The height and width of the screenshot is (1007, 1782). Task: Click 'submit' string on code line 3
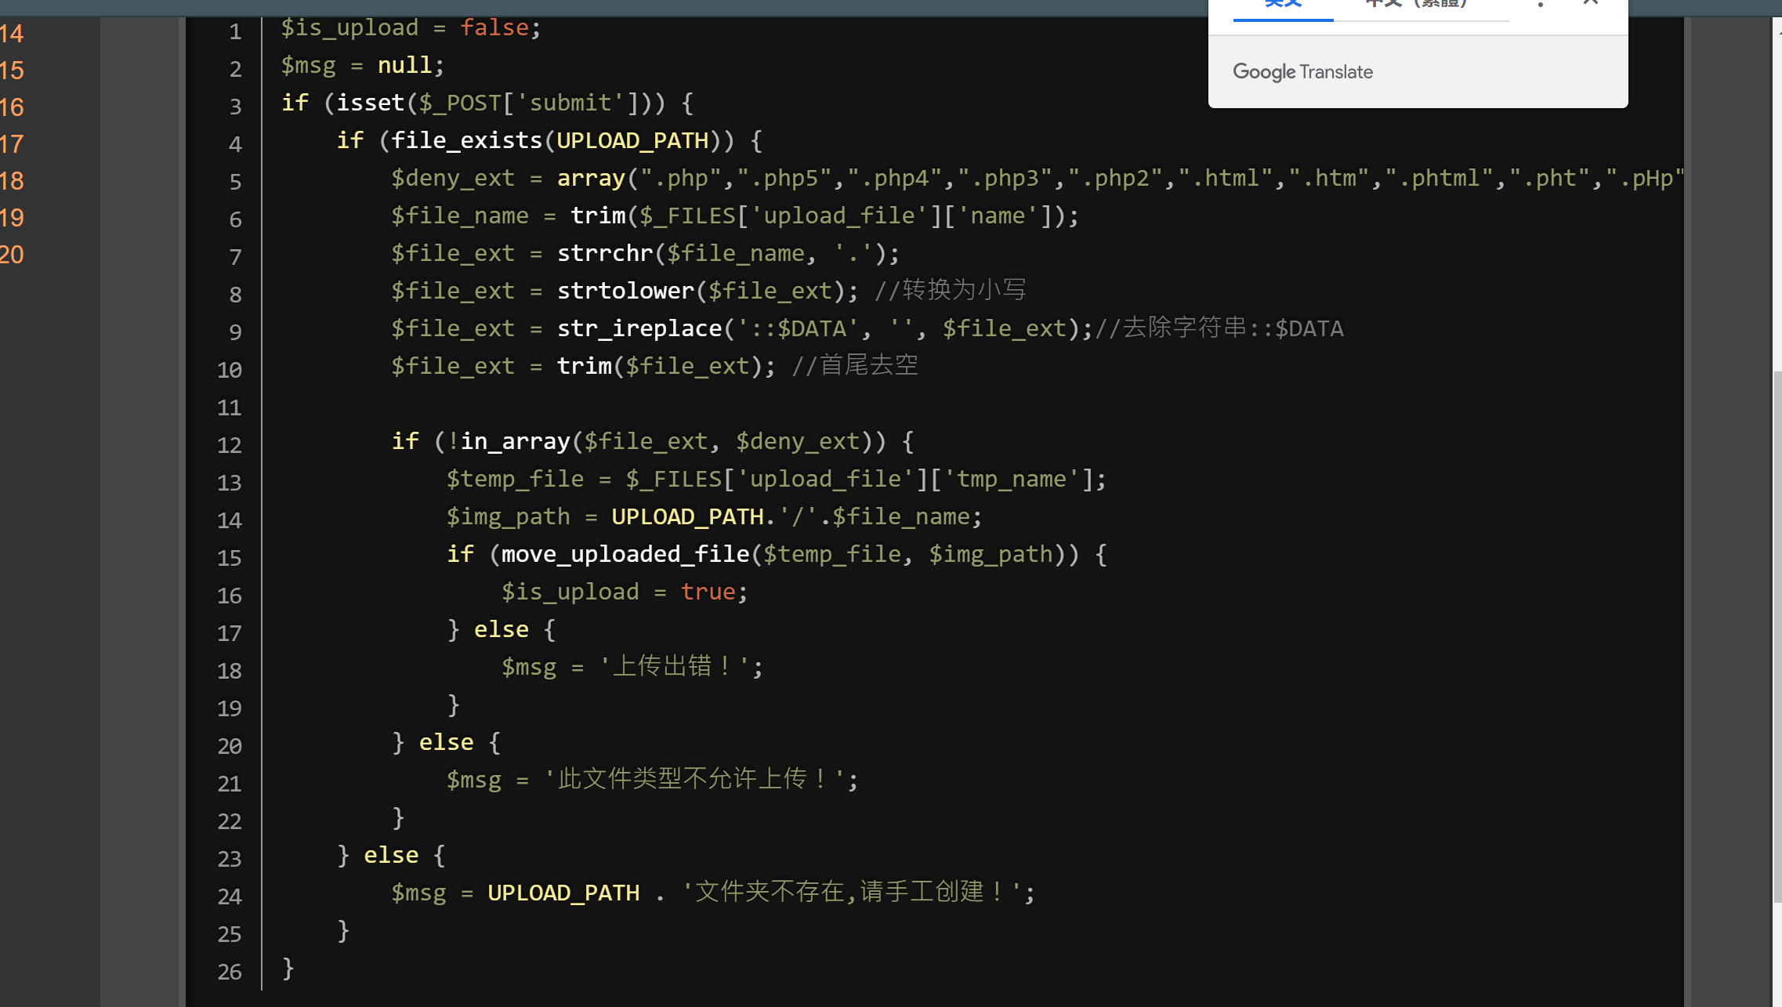(570, 103)
